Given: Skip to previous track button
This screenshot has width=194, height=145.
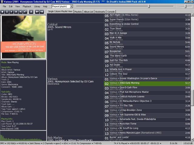Looking at the screenshot, I should coord(16,12).
